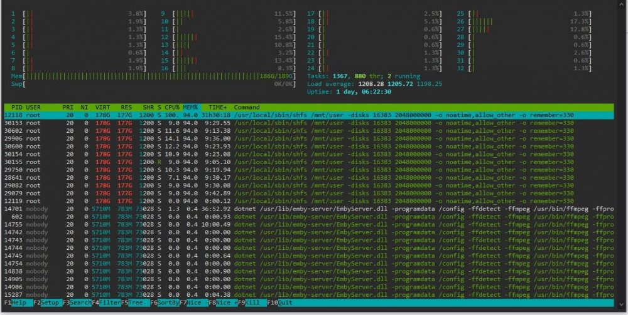
Task: Open F6 SortBy options
Action: point(165,302)
